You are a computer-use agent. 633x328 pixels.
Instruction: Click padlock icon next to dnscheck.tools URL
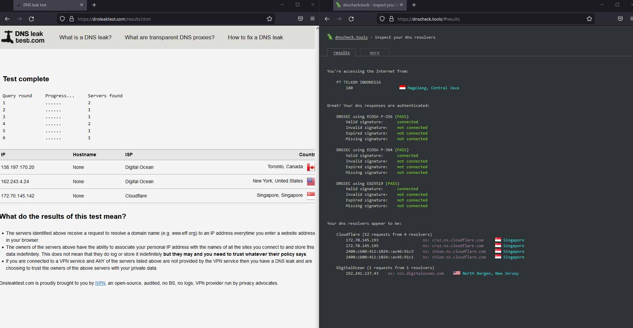[x=391, y=19]
